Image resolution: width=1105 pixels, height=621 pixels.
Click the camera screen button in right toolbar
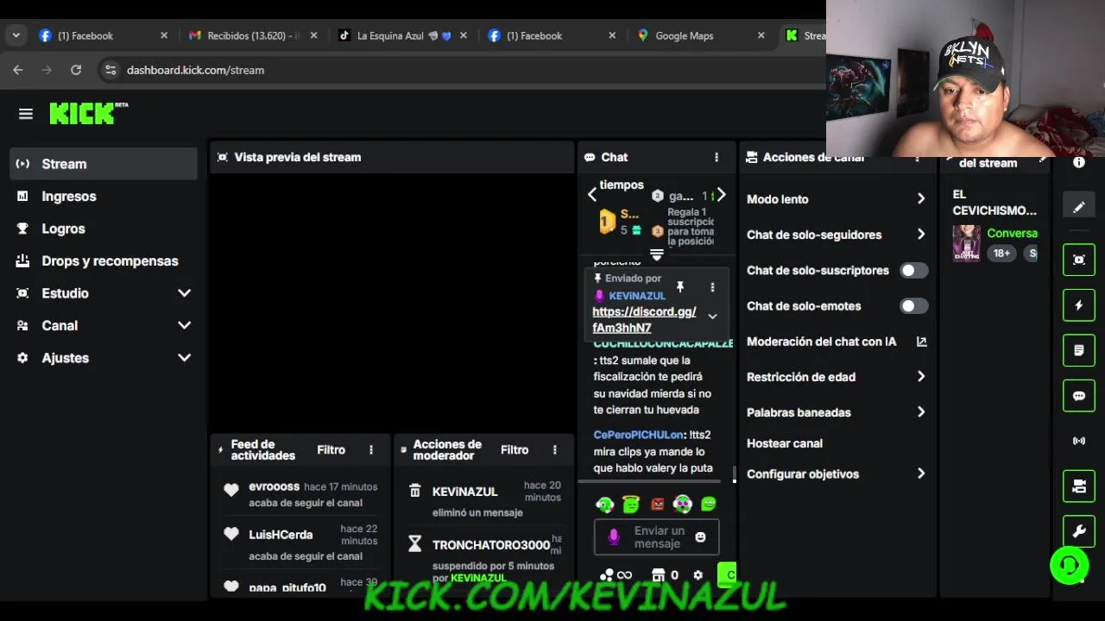click(x=1078, y=486)
